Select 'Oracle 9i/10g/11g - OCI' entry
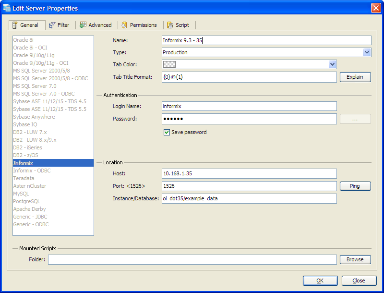The image size is (384, 293). pyautogui.click(x=53, y=63)
